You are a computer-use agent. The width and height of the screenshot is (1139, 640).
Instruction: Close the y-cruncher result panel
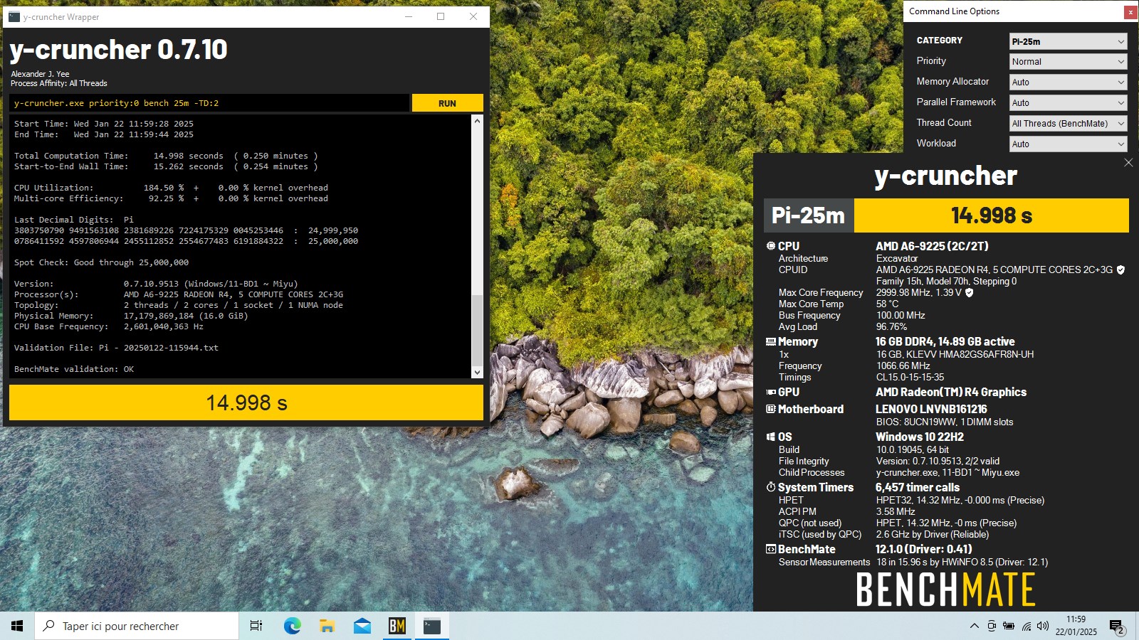click(x=1128, y=163)
